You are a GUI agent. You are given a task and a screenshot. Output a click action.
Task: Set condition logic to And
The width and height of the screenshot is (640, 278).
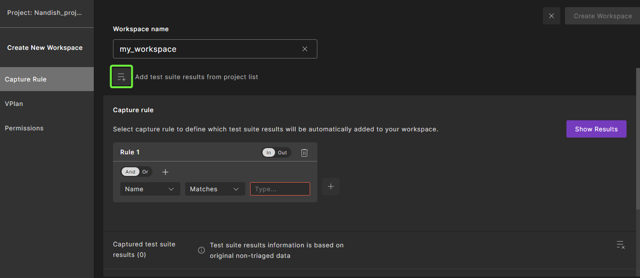point(130,172)
